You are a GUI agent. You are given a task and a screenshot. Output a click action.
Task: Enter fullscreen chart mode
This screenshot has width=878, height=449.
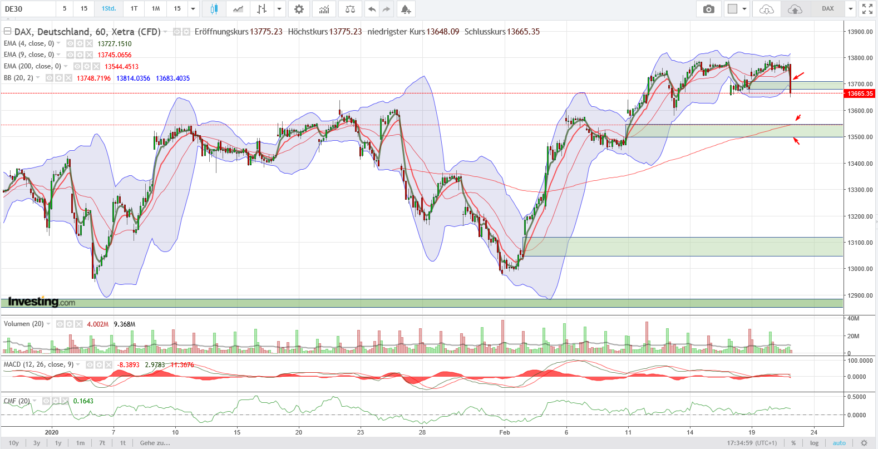click(x=867, y=9)
